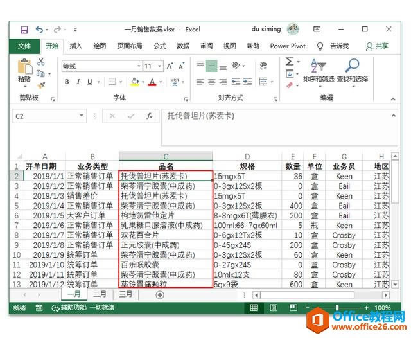Select the column C header
This screenshot has height=338, width=411.
(166, 157)
